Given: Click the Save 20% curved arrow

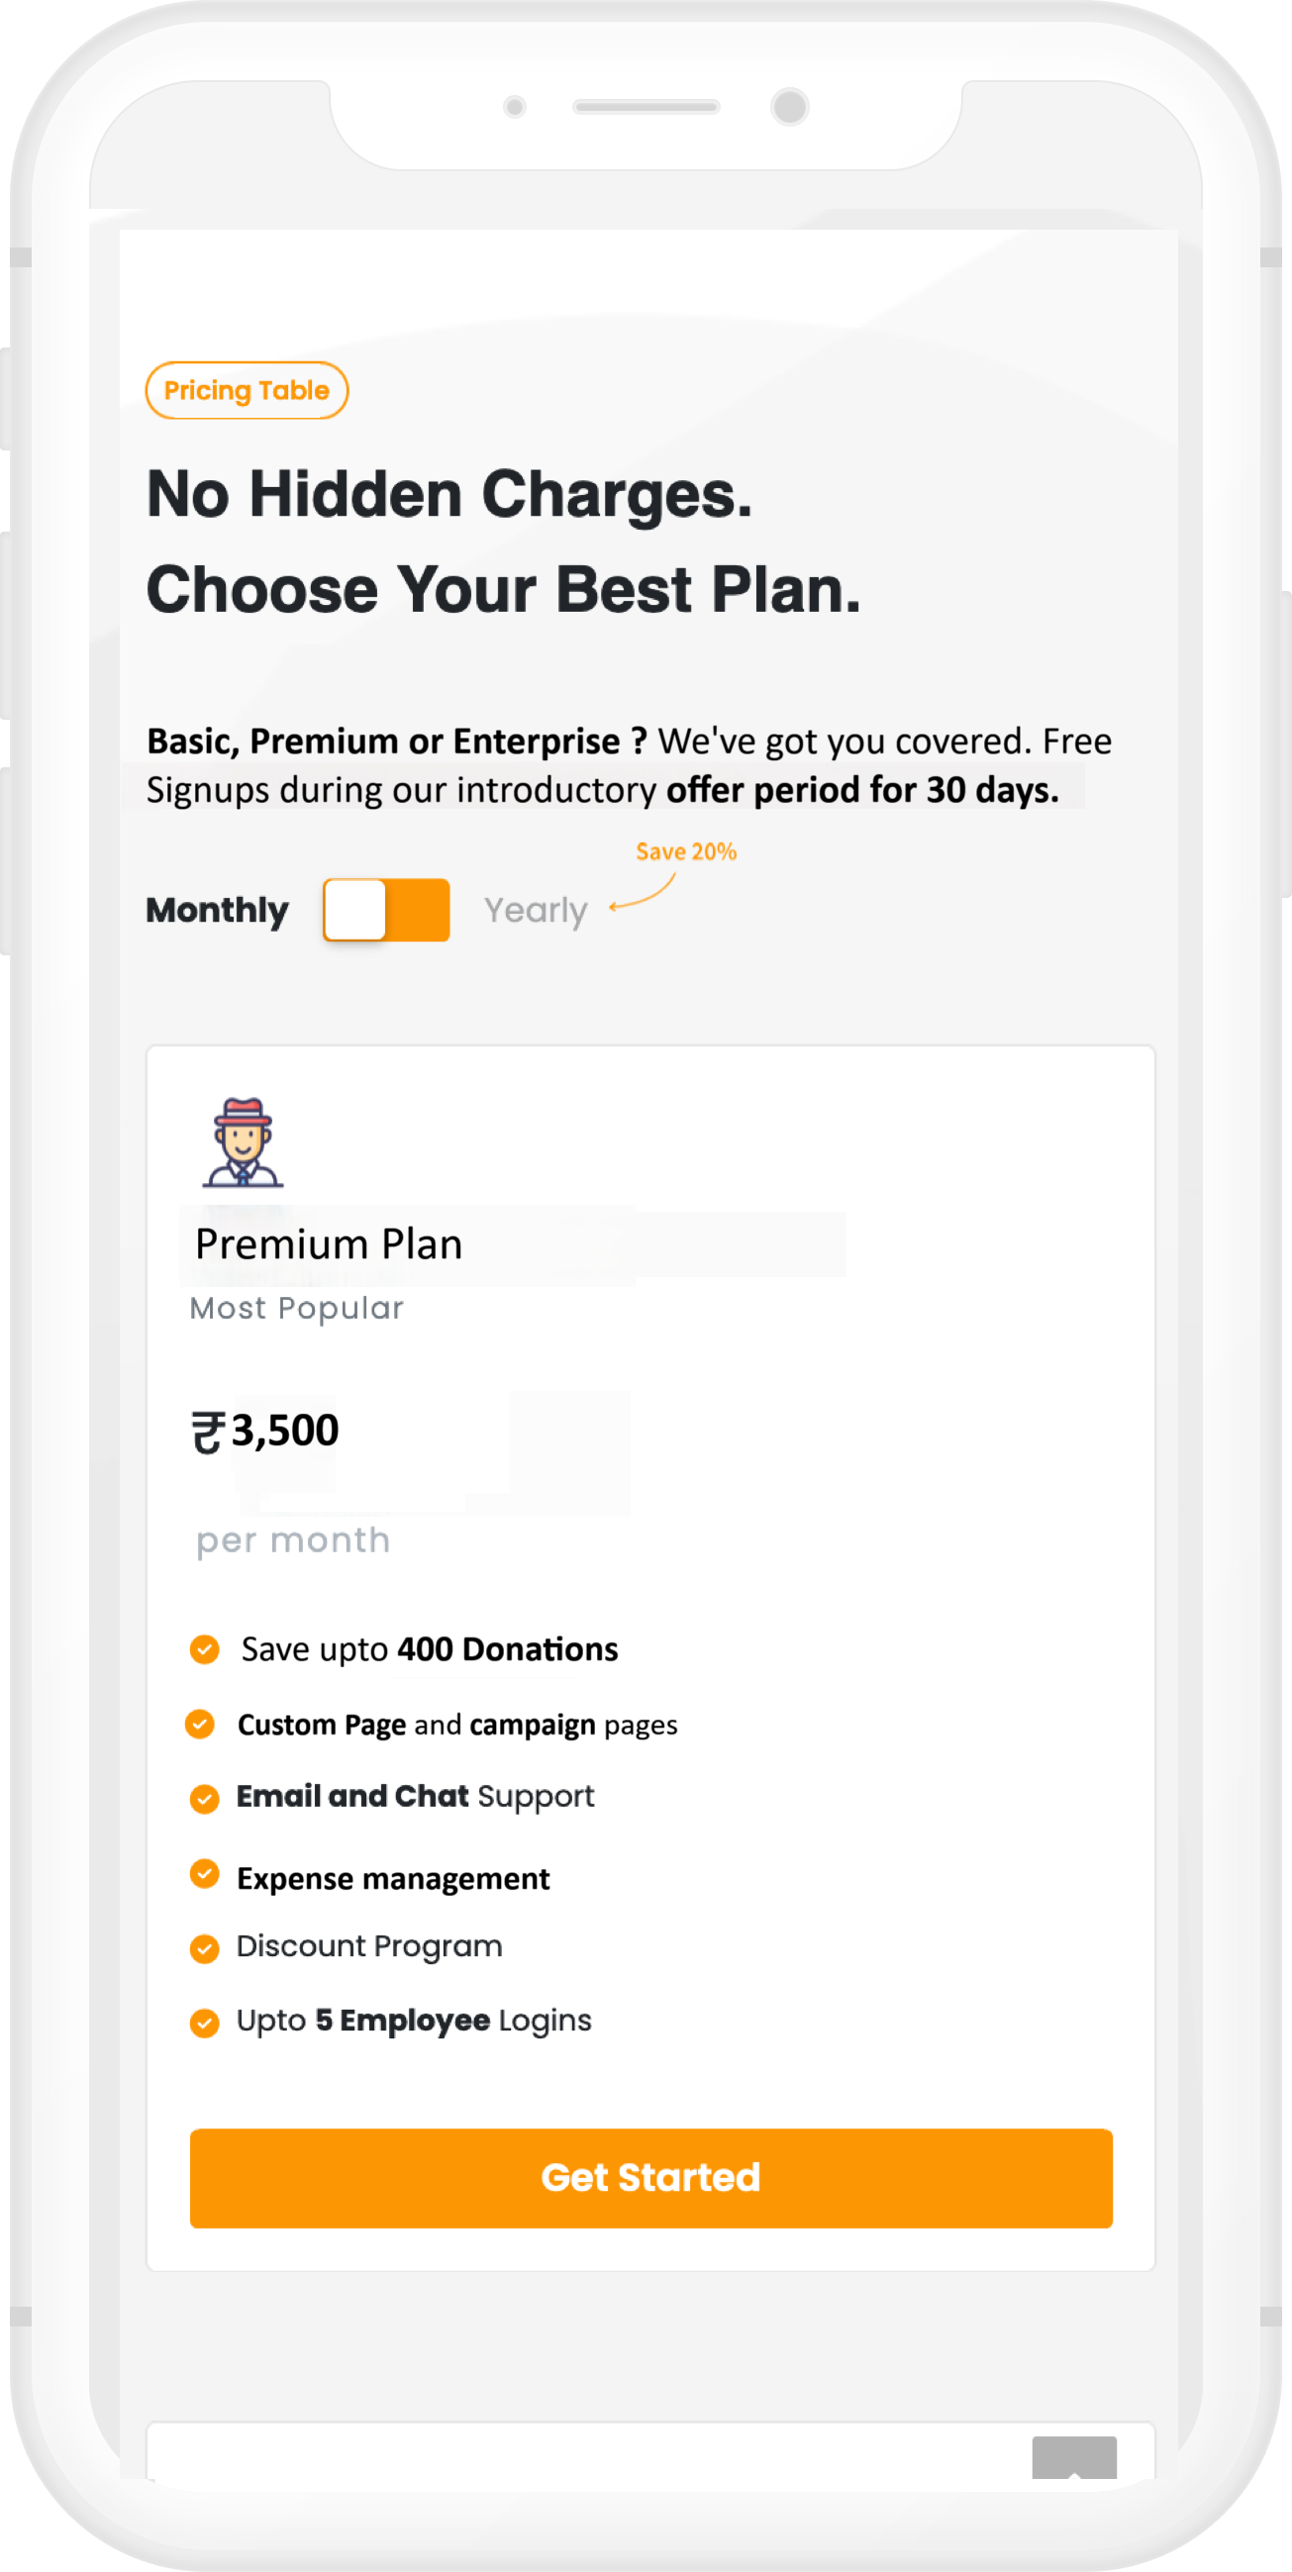Looking at the screenshot, I should [x=643, y=893].
